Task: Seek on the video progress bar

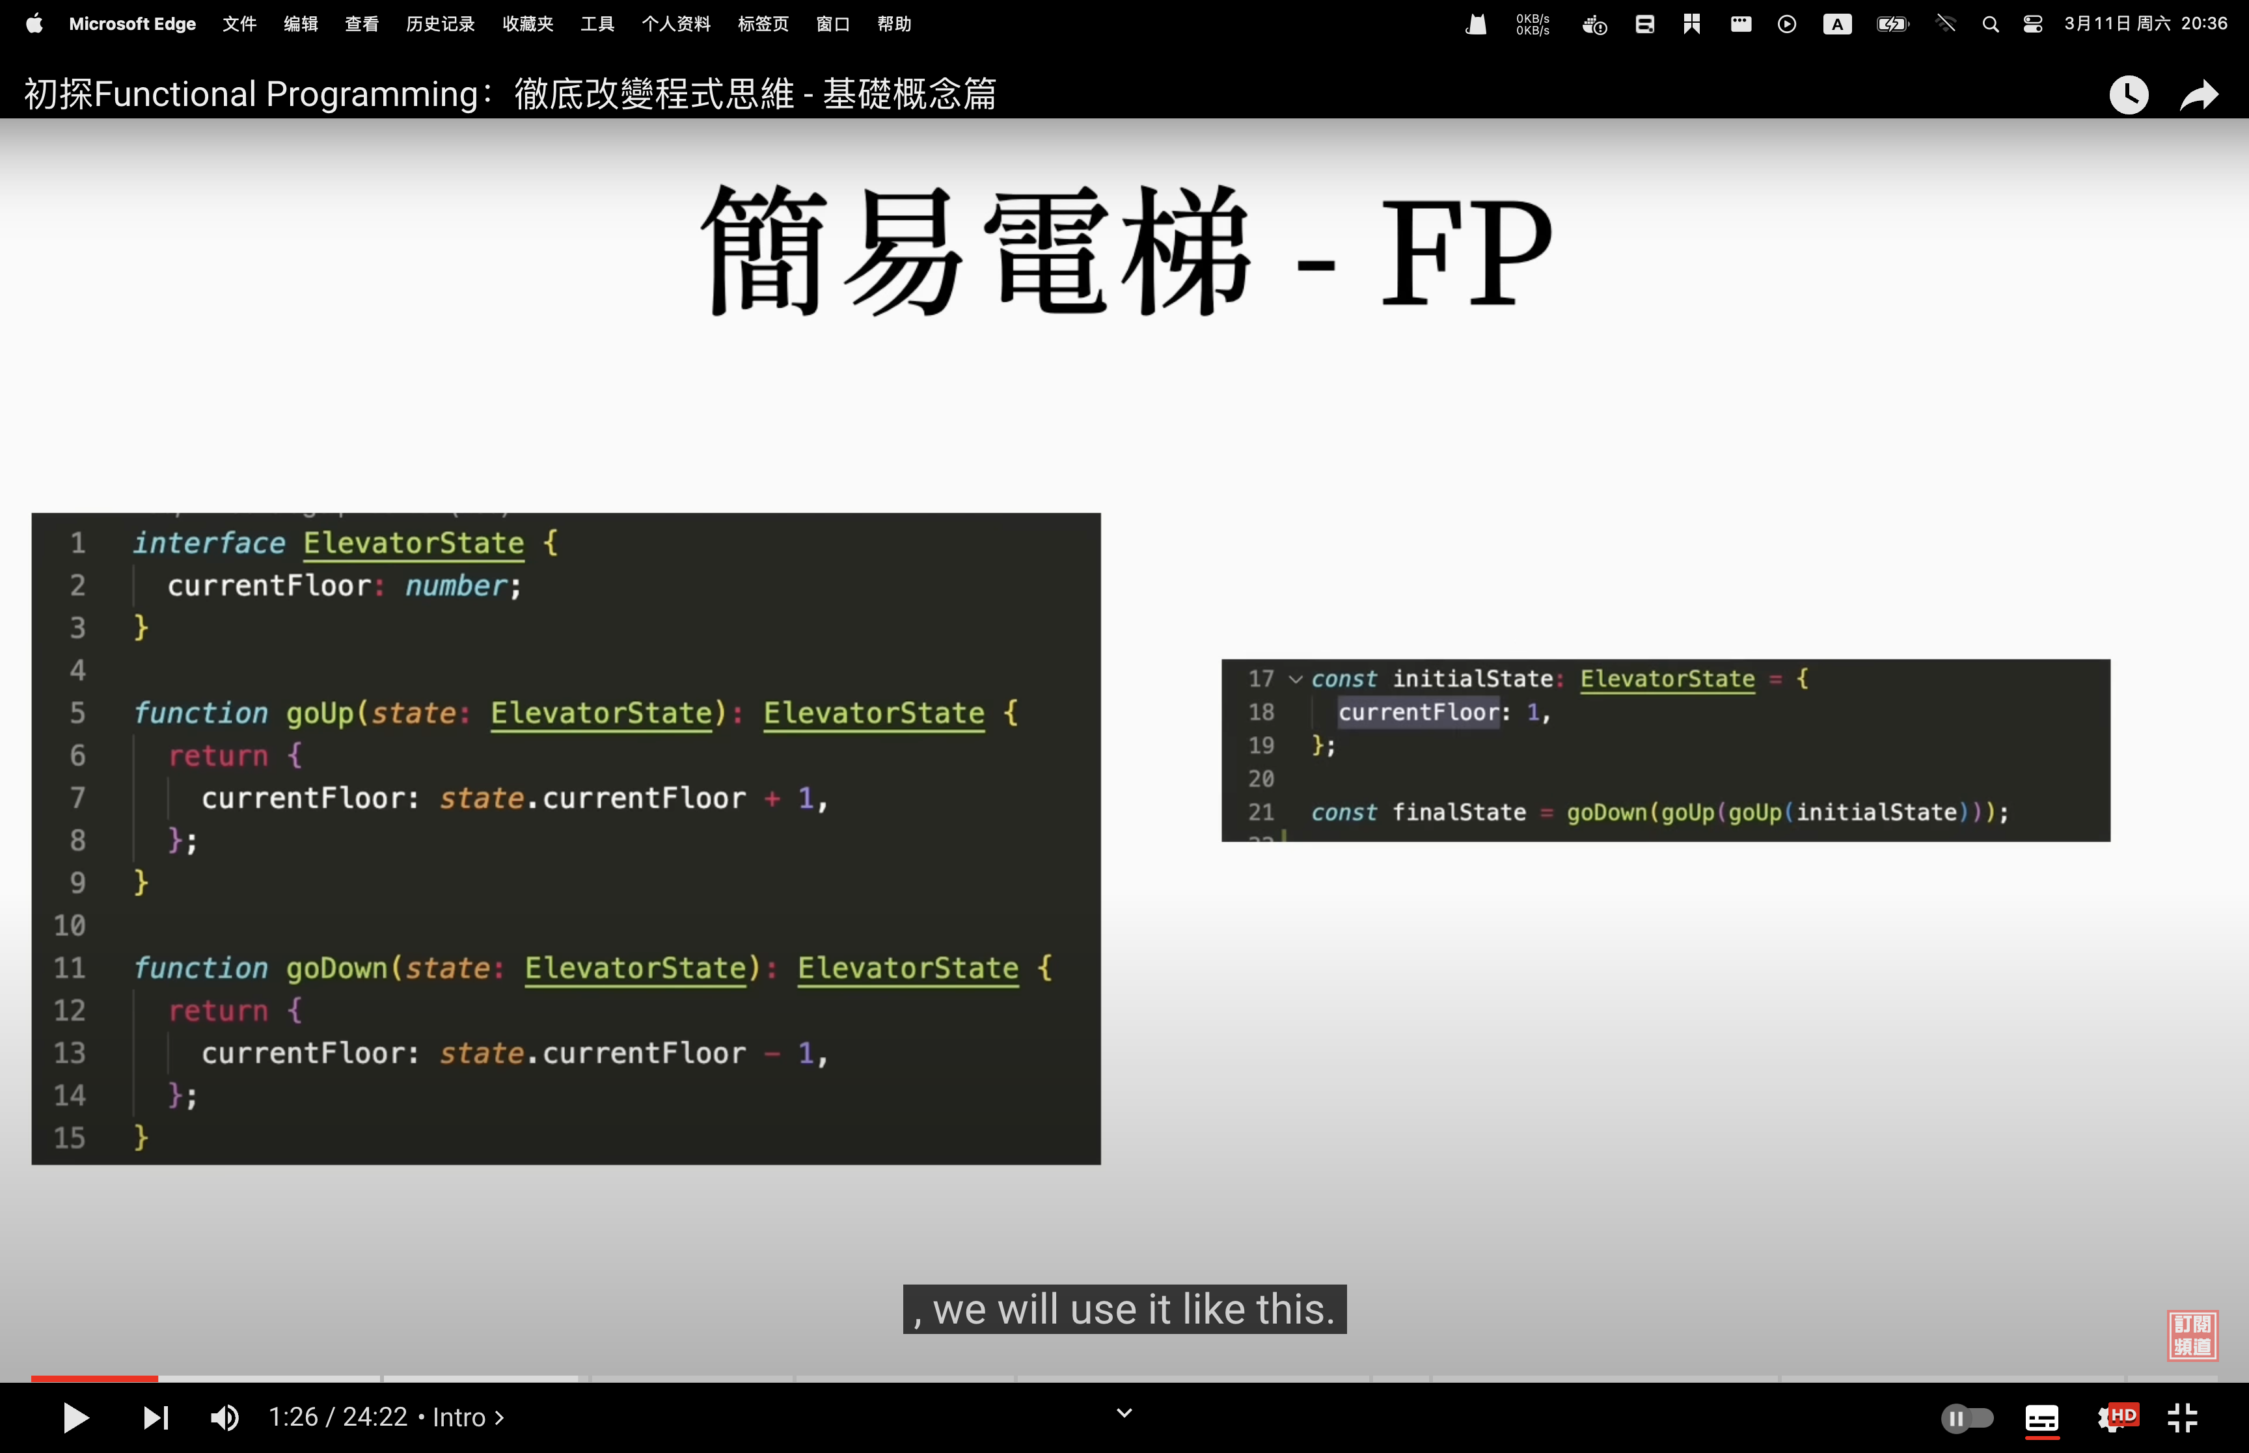Action: (1124, 1378)
